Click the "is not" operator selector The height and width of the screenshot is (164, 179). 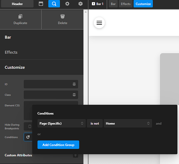point(95,123)
